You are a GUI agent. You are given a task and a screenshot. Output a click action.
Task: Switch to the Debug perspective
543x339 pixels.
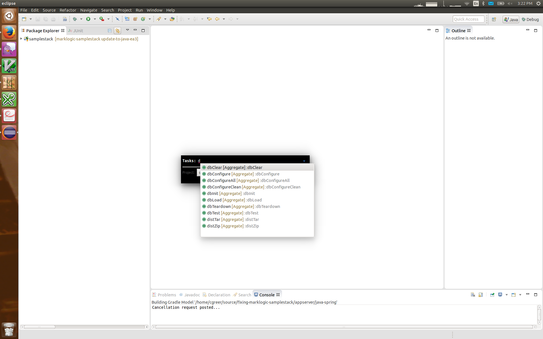pyautogui.click(x=530, y=19)
